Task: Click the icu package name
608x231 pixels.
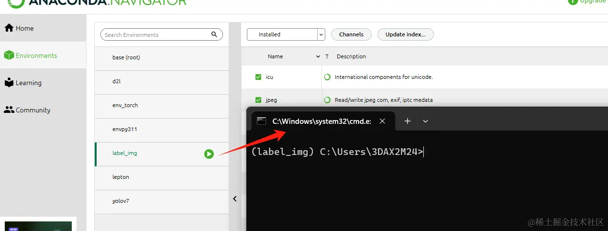Action: (269, 77)
